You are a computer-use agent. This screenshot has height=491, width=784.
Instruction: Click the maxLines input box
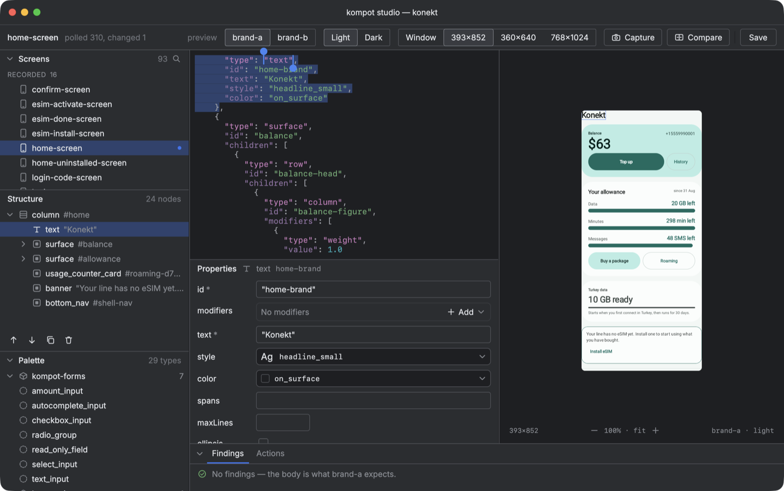(x=283, y=422)
